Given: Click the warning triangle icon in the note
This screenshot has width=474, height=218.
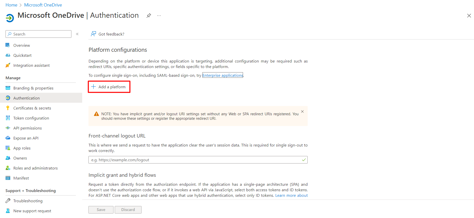Looking at the screenshot, I should pos(96,114).
